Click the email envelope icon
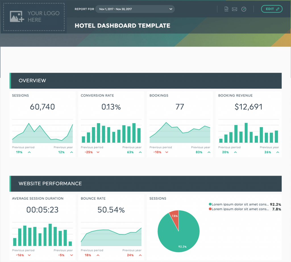Image resolution: width=291 pixels, height=262 pixels. tap(234, 9)
